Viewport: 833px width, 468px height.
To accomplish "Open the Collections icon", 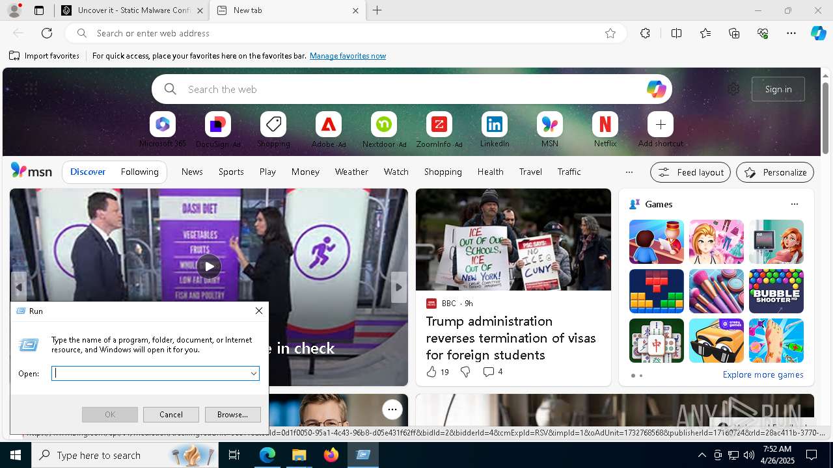I will (x=734, y=33).
